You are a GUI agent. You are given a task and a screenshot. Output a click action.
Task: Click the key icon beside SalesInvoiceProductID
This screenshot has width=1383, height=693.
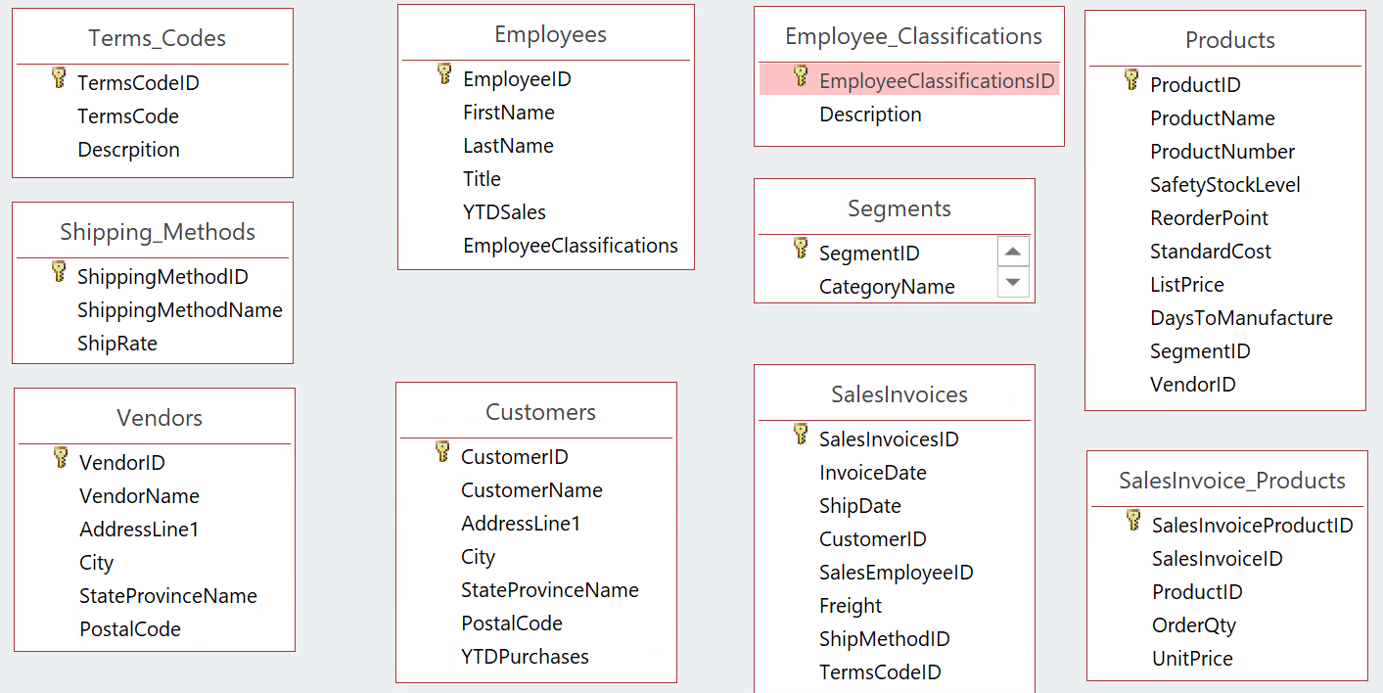(1133, 521)
